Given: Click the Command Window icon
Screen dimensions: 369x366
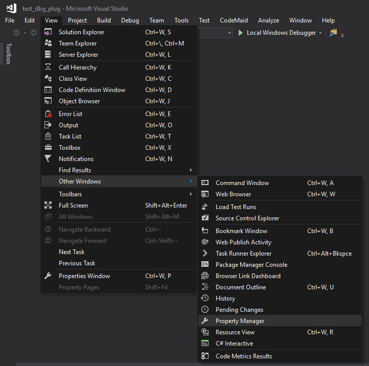Looking at the screenshot, I should 205,182.
